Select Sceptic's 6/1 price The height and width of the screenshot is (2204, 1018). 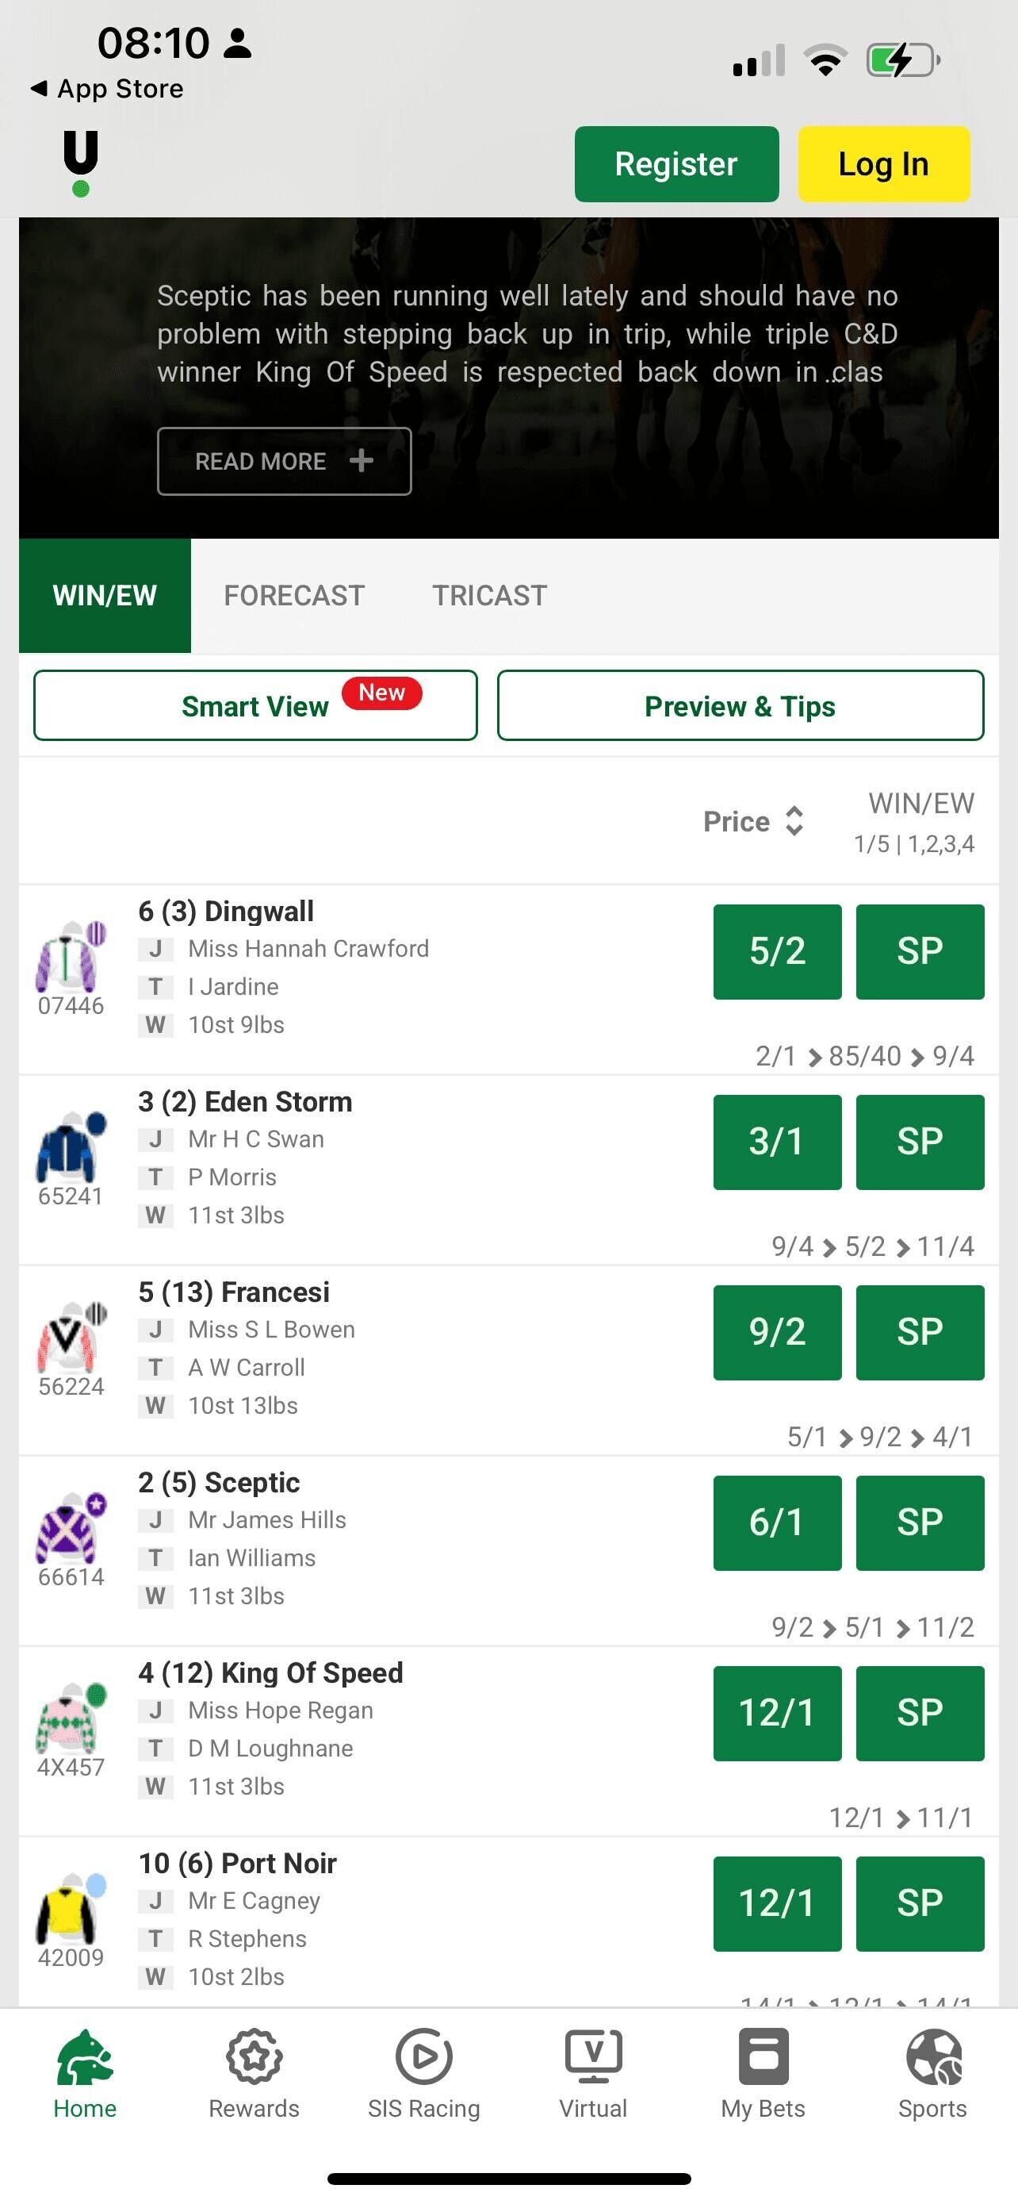pos(777,1523)
